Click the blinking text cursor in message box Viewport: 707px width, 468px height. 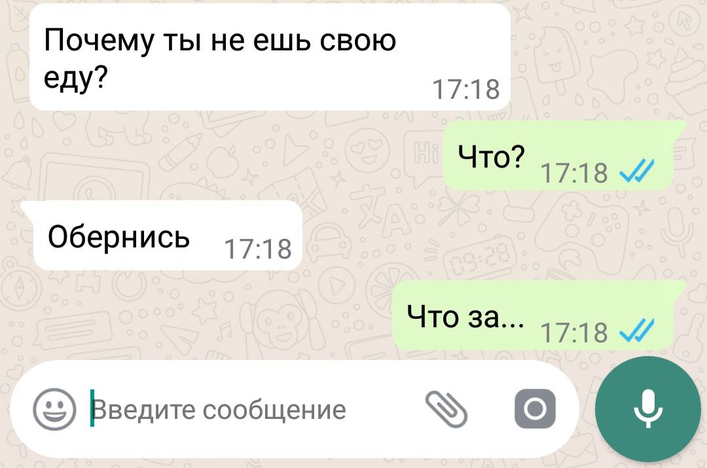click(92, 408)
